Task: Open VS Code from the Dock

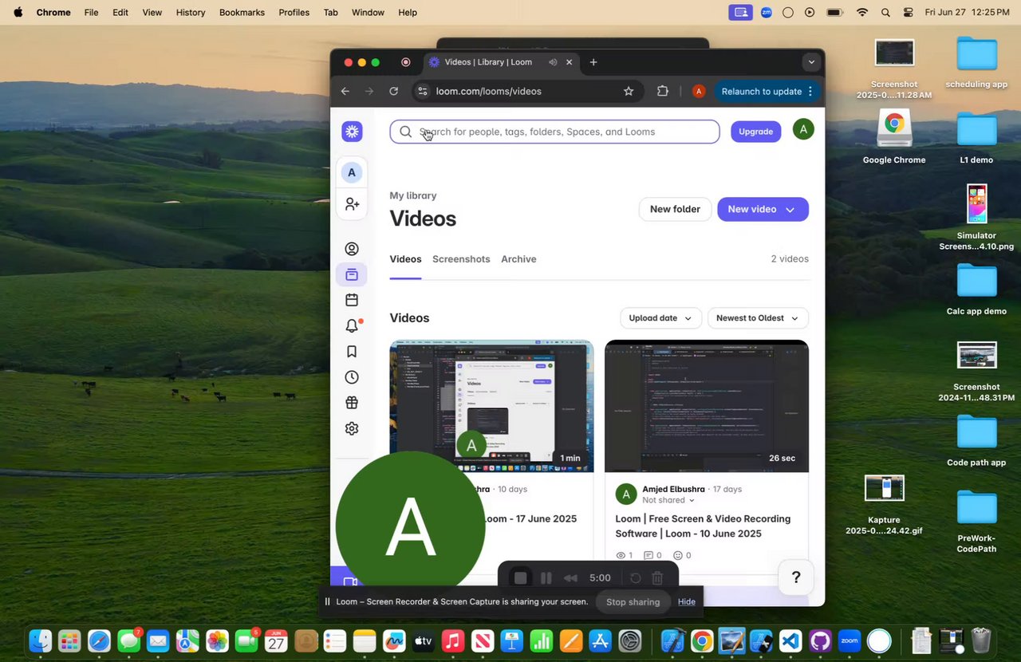Action: pos(790,640)
